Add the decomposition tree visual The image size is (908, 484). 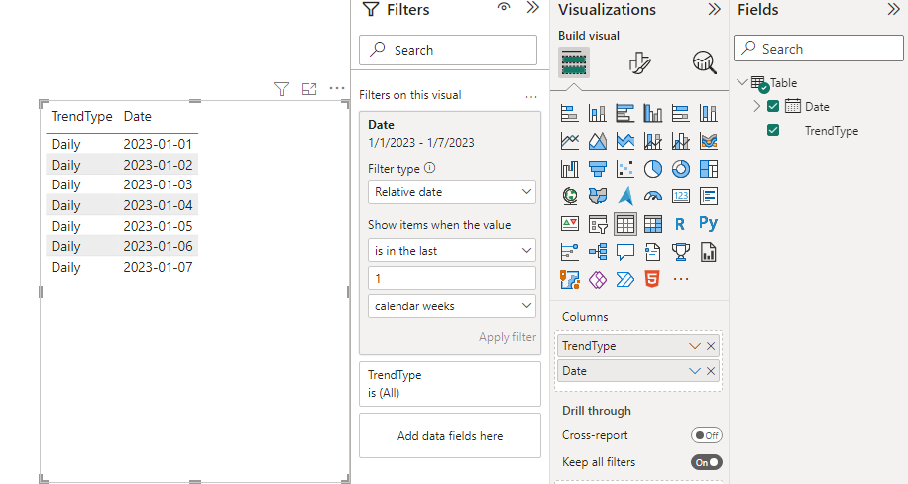tap(597, 252)
